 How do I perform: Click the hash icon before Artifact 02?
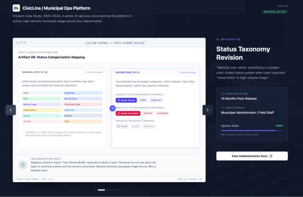point(218,39)
